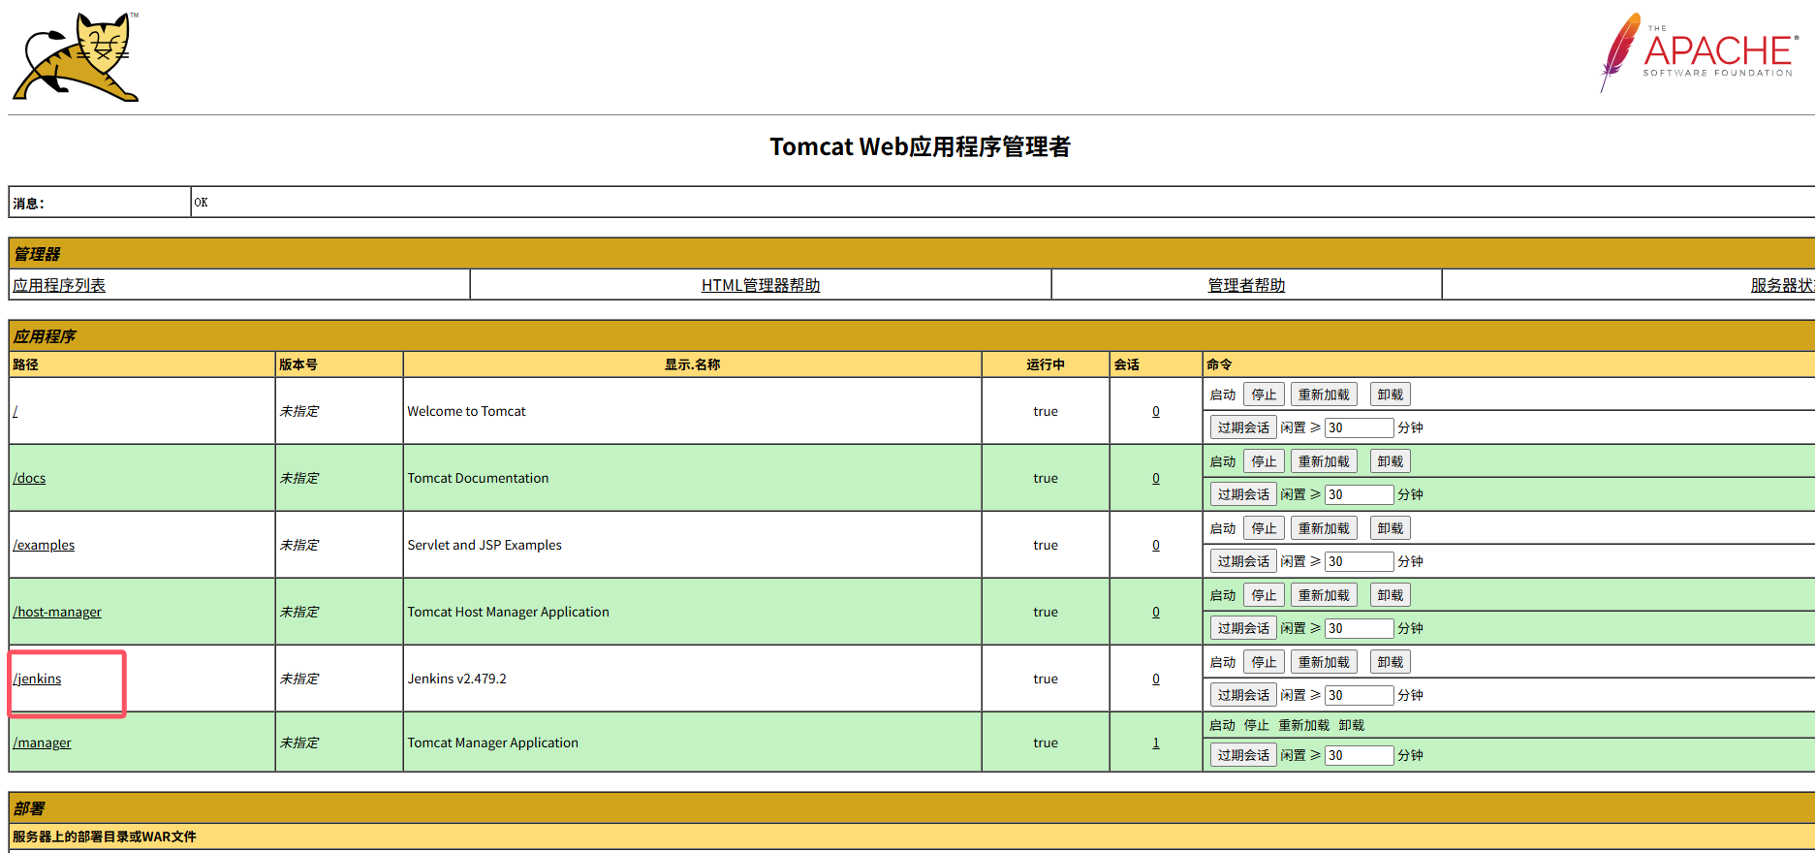Stop the /host-manager application

(x=1264, y=595)
